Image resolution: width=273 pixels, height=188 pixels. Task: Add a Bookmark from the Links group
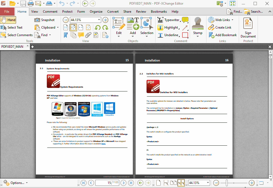tap(223, 35)
